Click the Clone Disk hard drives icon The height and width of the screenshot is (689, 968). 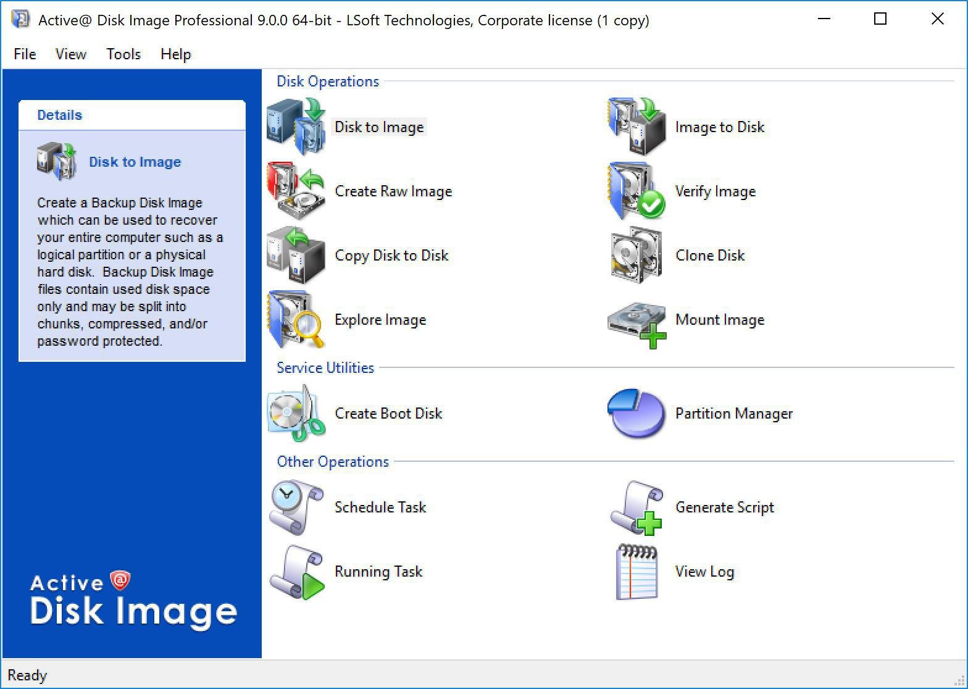point(636,256)
